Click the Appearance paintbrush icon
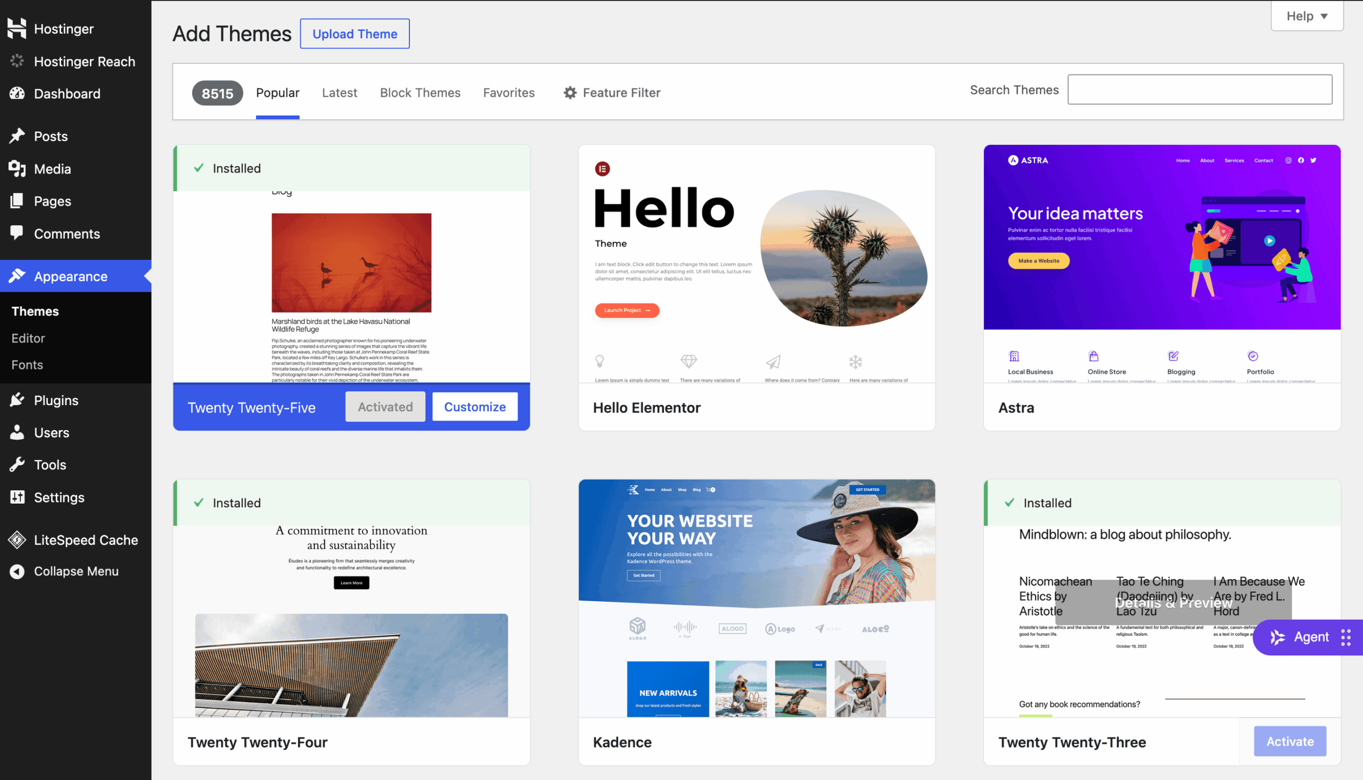This screenshot has height=780, width=1363. [x=17, y=276]
